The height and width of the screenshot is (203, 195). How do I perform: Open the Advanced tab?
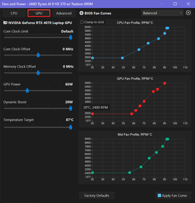pos(64,13)
